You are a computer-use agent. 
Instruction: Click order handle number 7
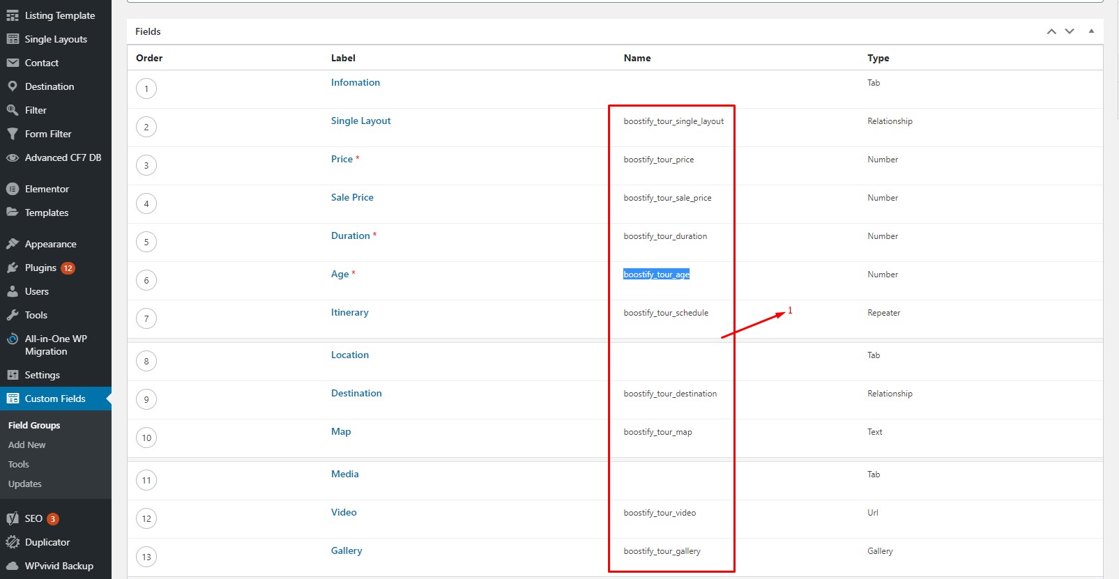(146, 318)
